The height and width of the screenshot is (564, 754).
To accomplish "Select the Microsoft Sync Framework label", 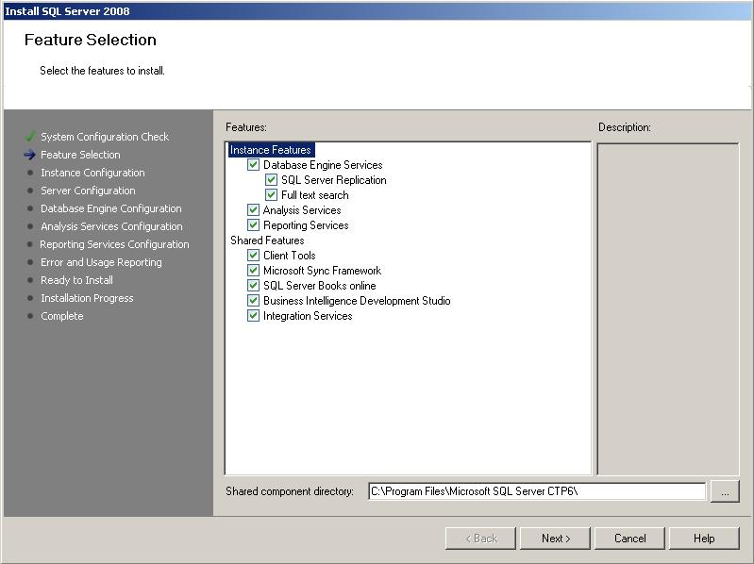I will (322, 271).
